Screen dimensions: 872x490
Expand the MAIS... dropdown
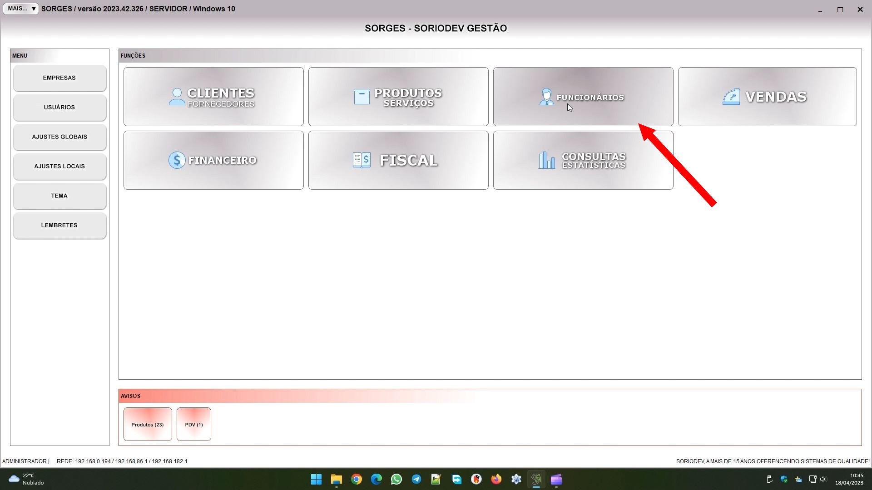[x=21, y=9]
